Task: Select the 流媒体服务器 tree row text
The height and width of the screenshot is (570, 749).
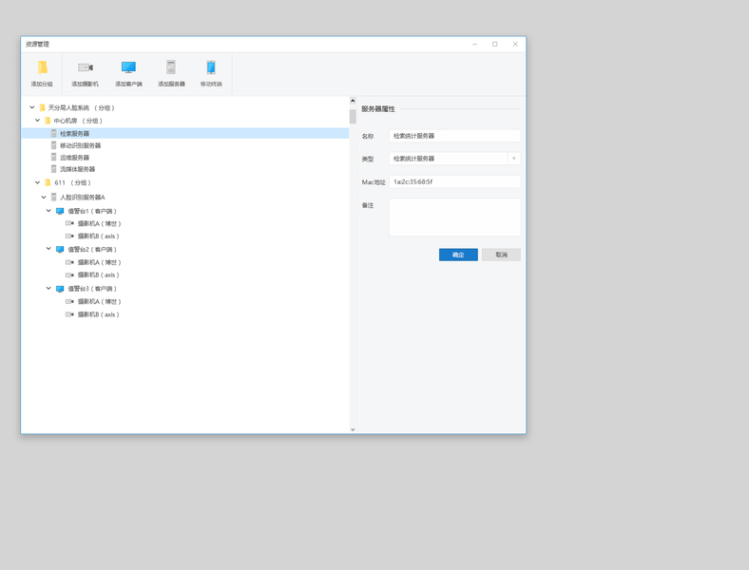Action: [77, 169]
